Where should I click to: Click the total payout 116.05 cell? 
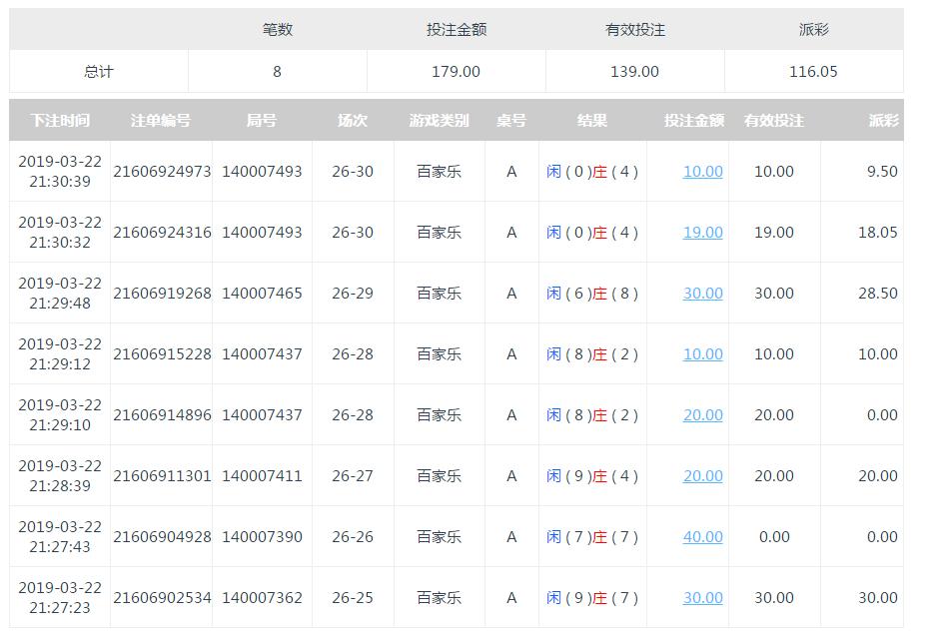(814, 72)
